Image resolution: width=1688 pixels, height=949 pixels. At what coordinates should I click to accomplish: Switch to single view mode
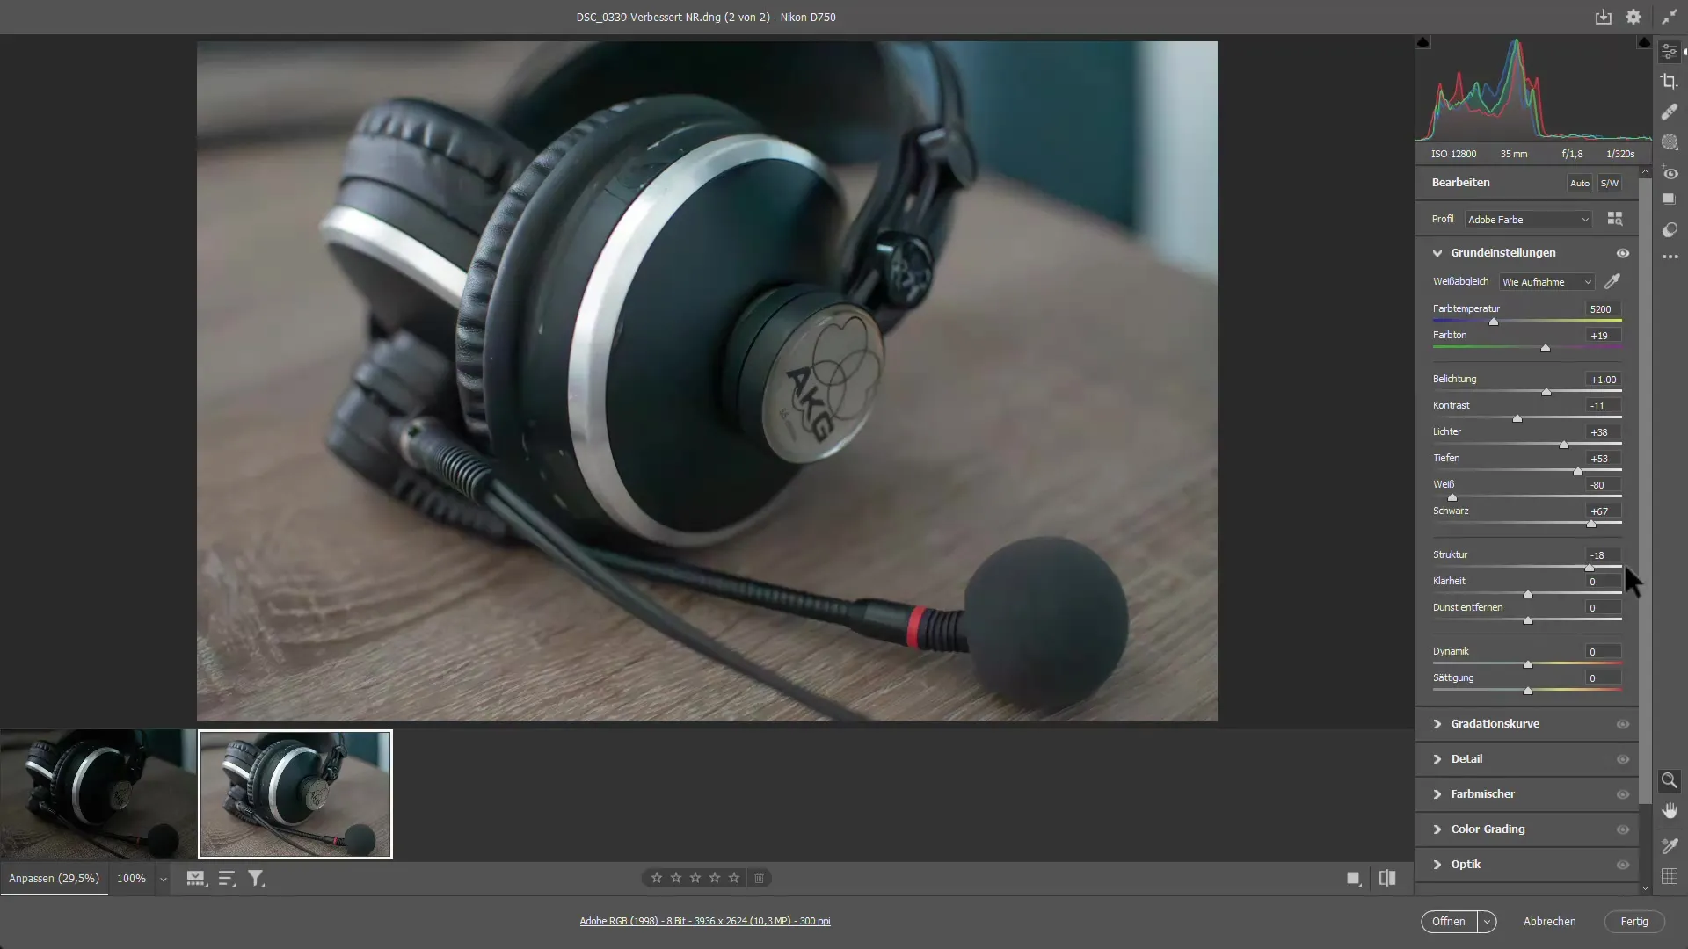click(x=1354, y=878)
